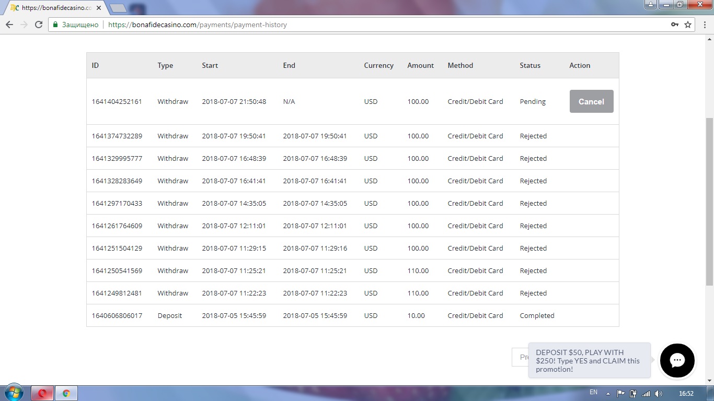Open the Chrome profile user icon
This screenshot has height=401, width=714.
click(x=650, y=4)
